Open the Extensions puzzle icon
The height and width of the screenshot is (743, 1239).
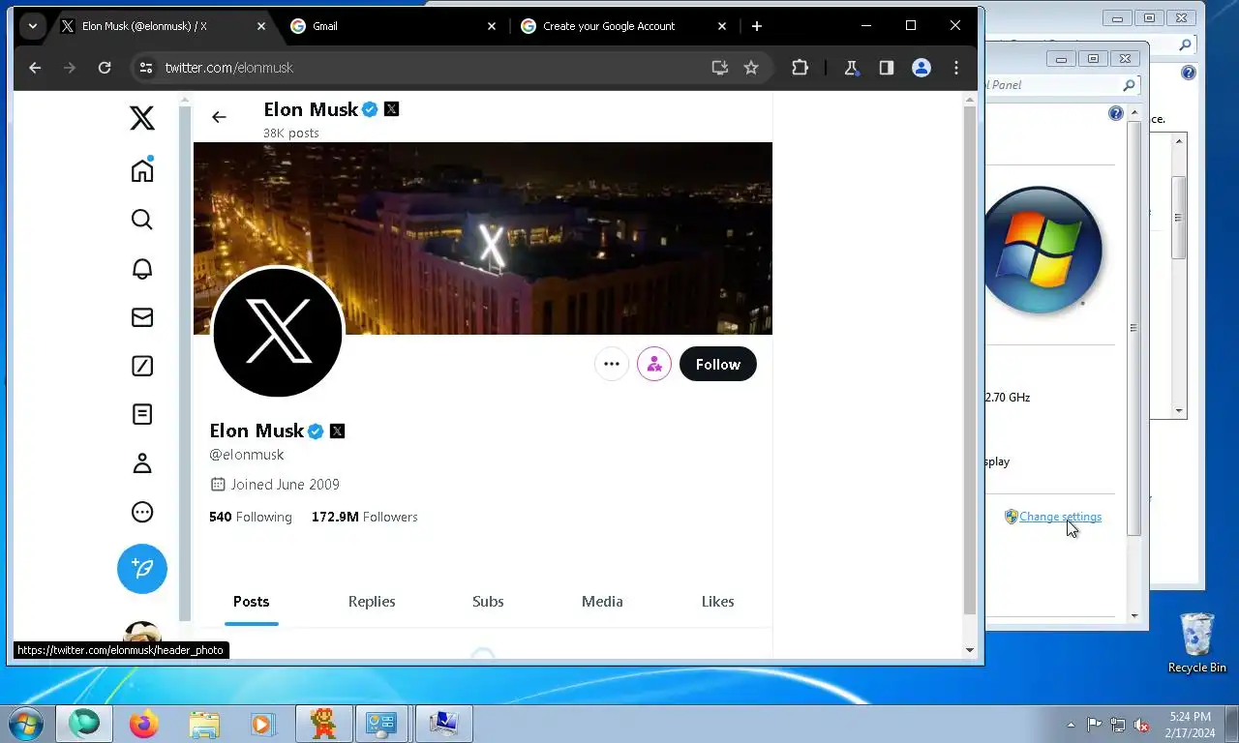[800, 68]
